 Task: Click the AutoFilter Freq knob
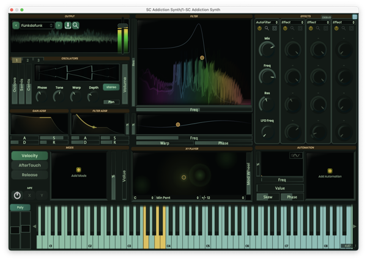pos(267,76)
